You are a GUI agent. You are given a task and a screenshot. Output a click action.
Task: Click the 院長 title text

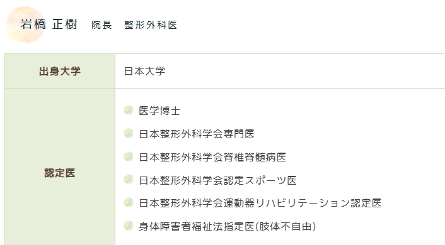click(x=101, y=25)
